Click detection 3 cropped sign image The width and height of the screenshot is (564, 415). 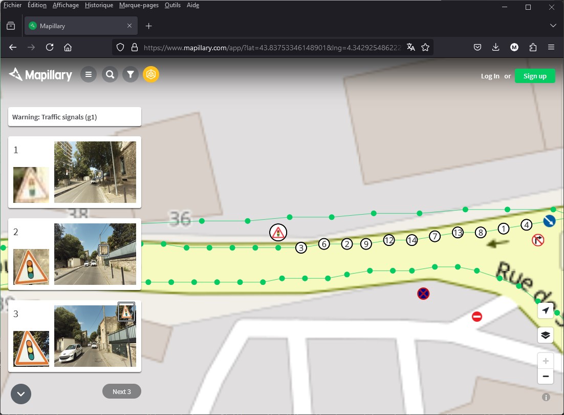point(31,349)
